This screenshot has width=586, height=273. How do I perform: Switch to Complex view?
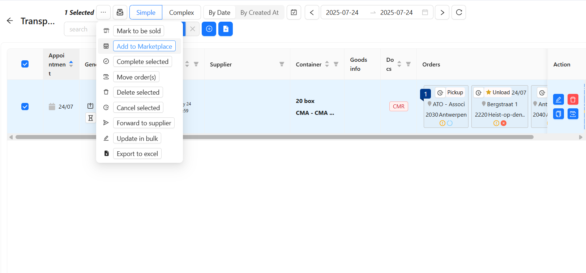181,12
